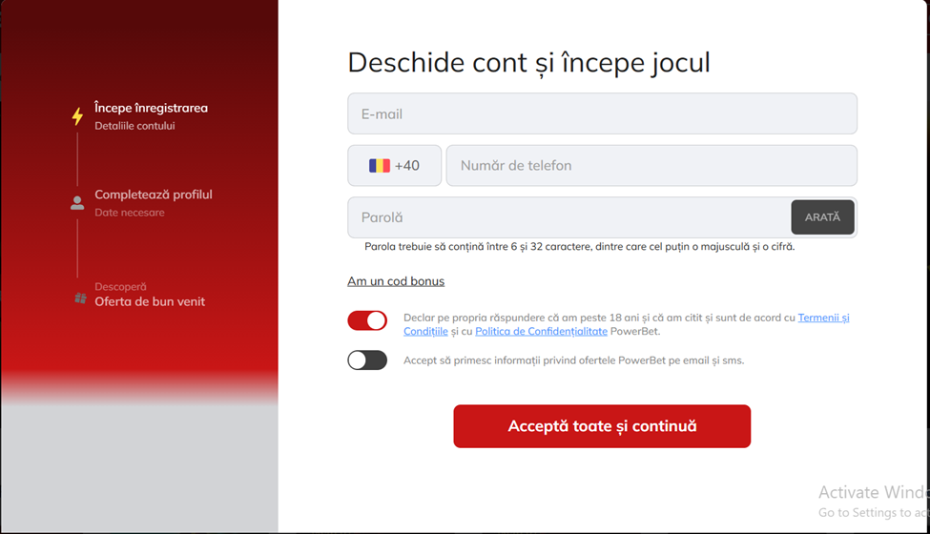Image resolution: width=930 pixels, height=534 pixels.
Task: Disable the age and terms agreement toggle
Action: (367, 320)
